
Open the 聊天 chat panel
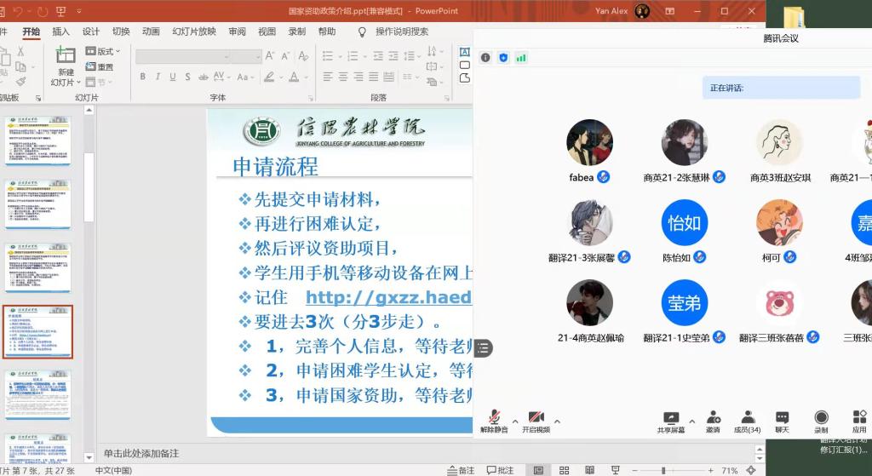tap(782, 420)
